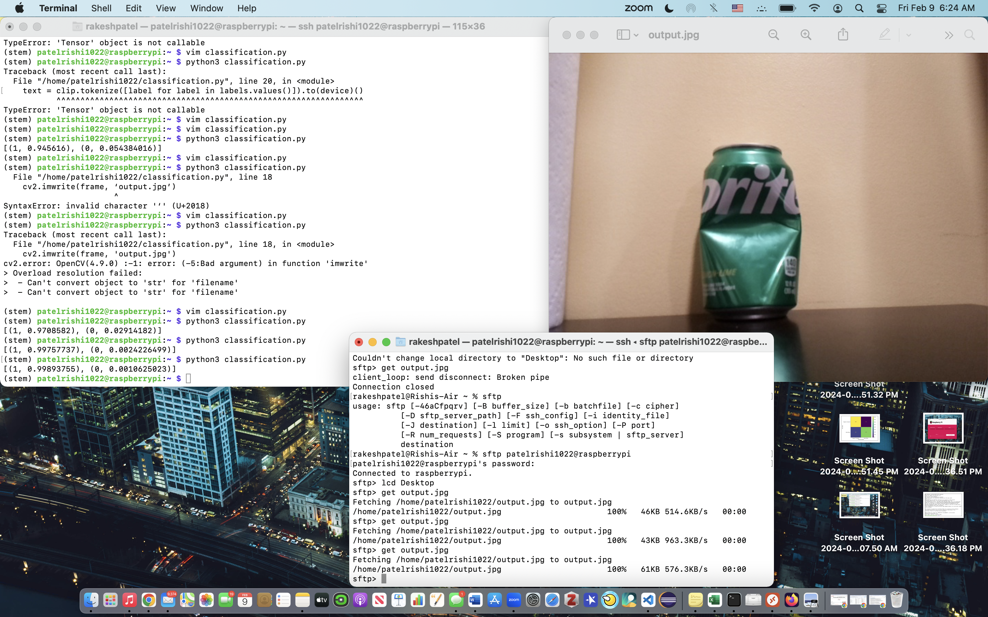Minimize the sftp Terminal window
This screenshot has width=988, height=617.
click(372, 342)
